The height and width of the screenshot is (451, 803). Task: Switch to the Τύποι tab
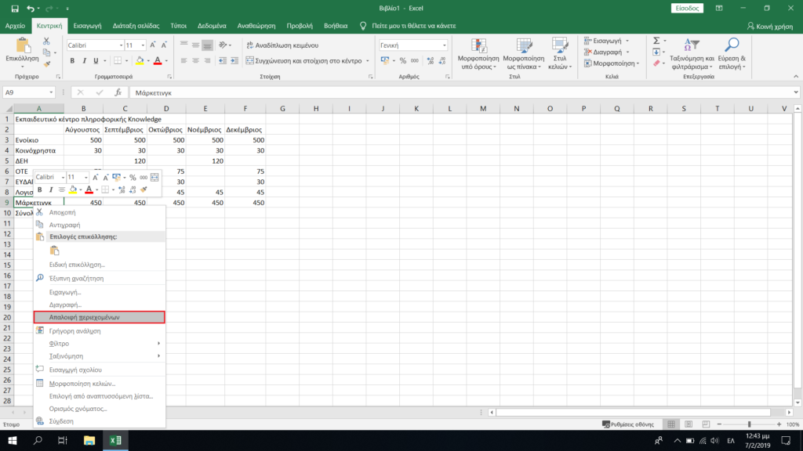click(x=178, y=26)
